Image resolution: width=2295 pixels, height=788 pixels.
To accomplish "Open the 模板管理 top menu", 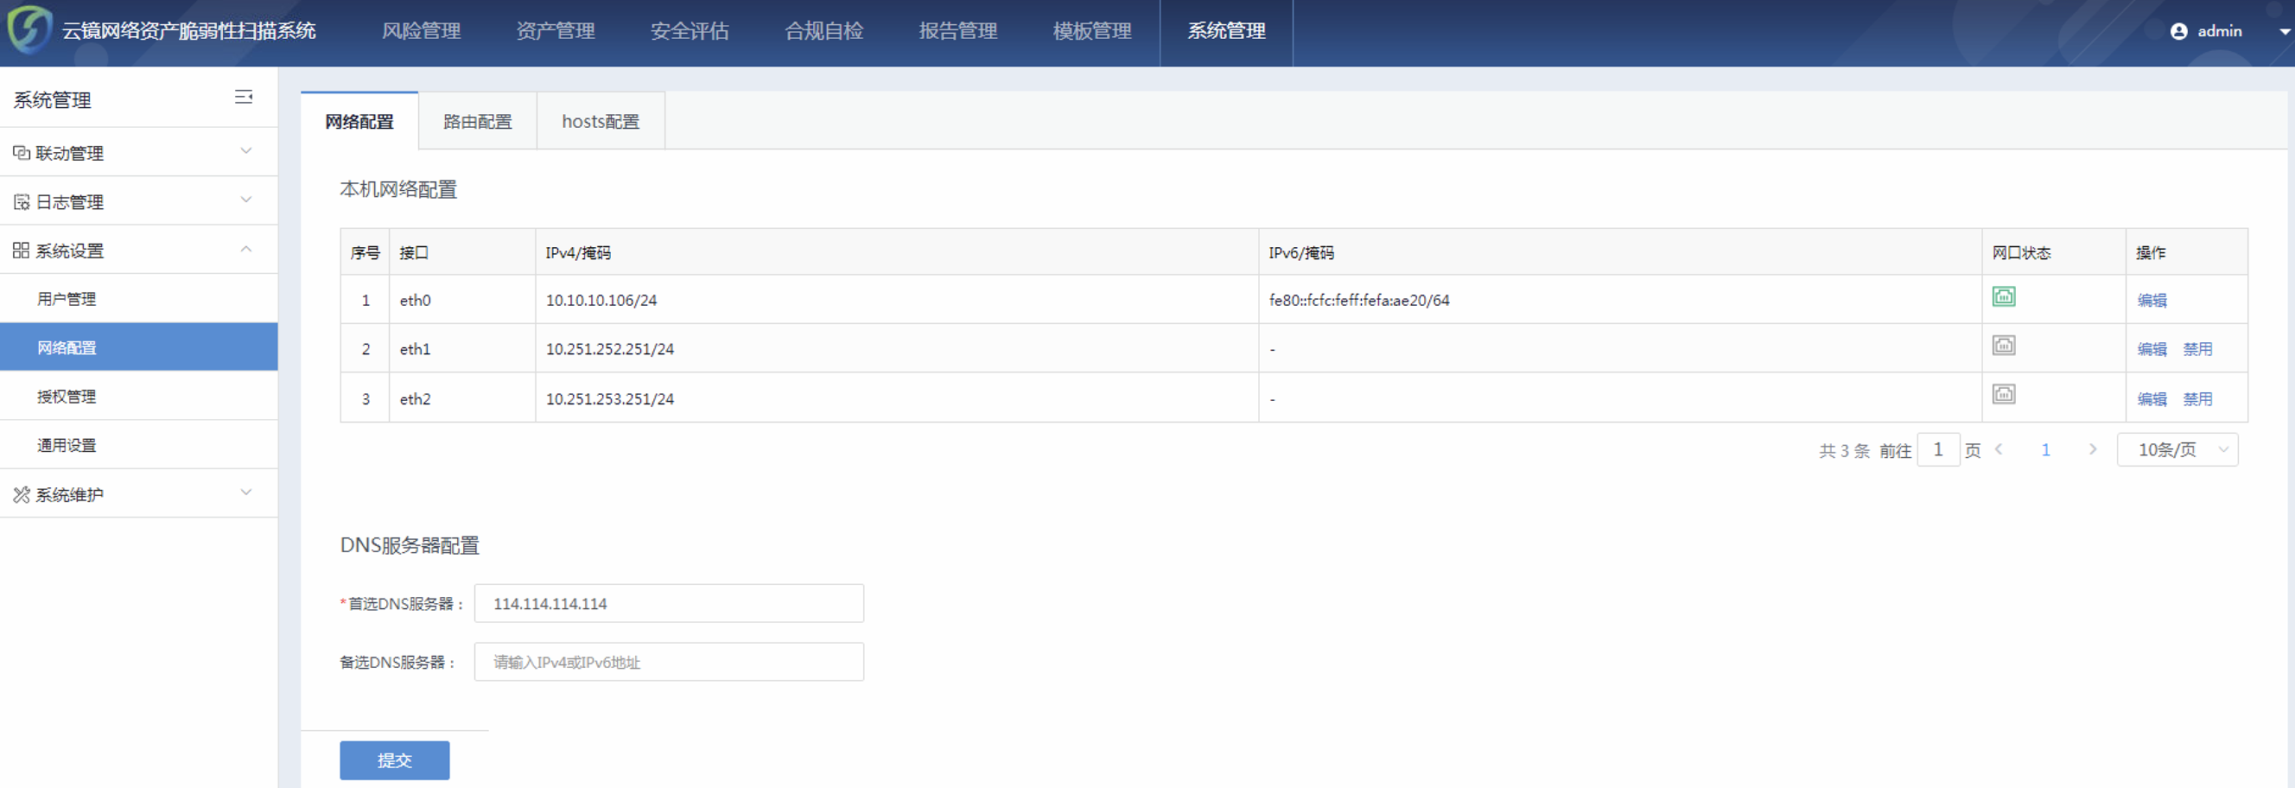I will tap(1092, 31).
